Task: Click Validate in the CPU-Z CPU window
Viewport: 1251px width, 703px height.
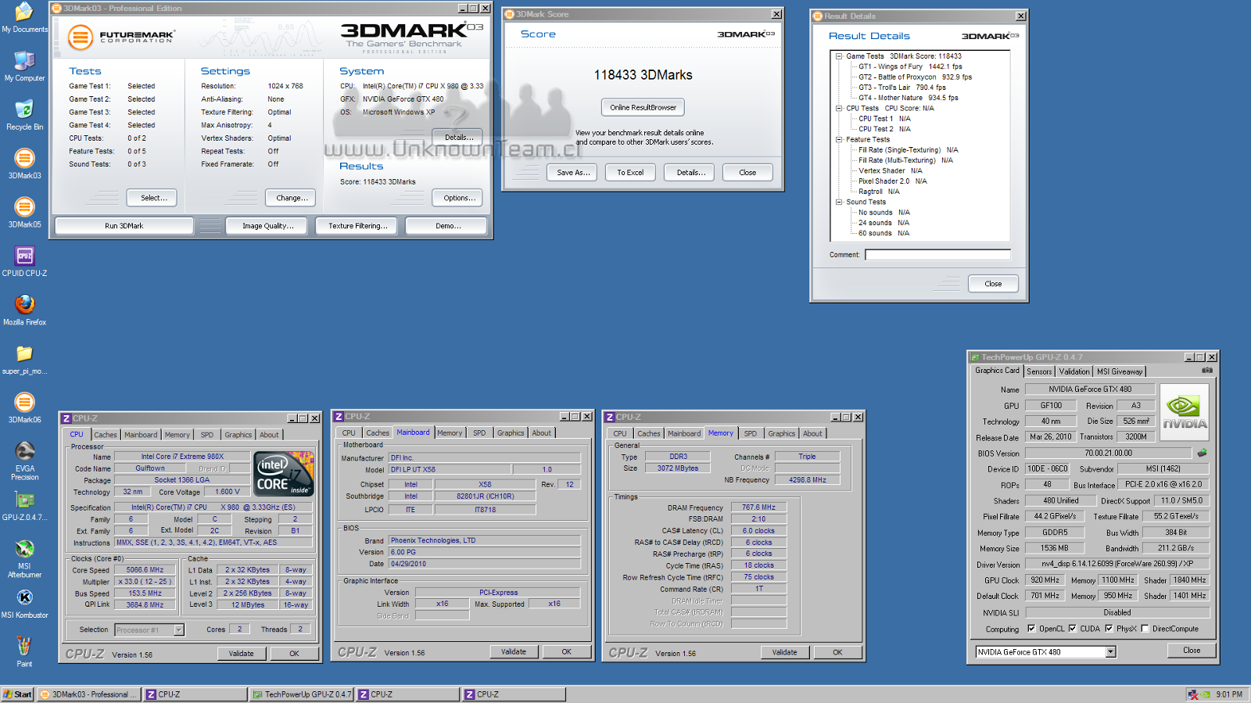Action: click(x=241, y=653)
